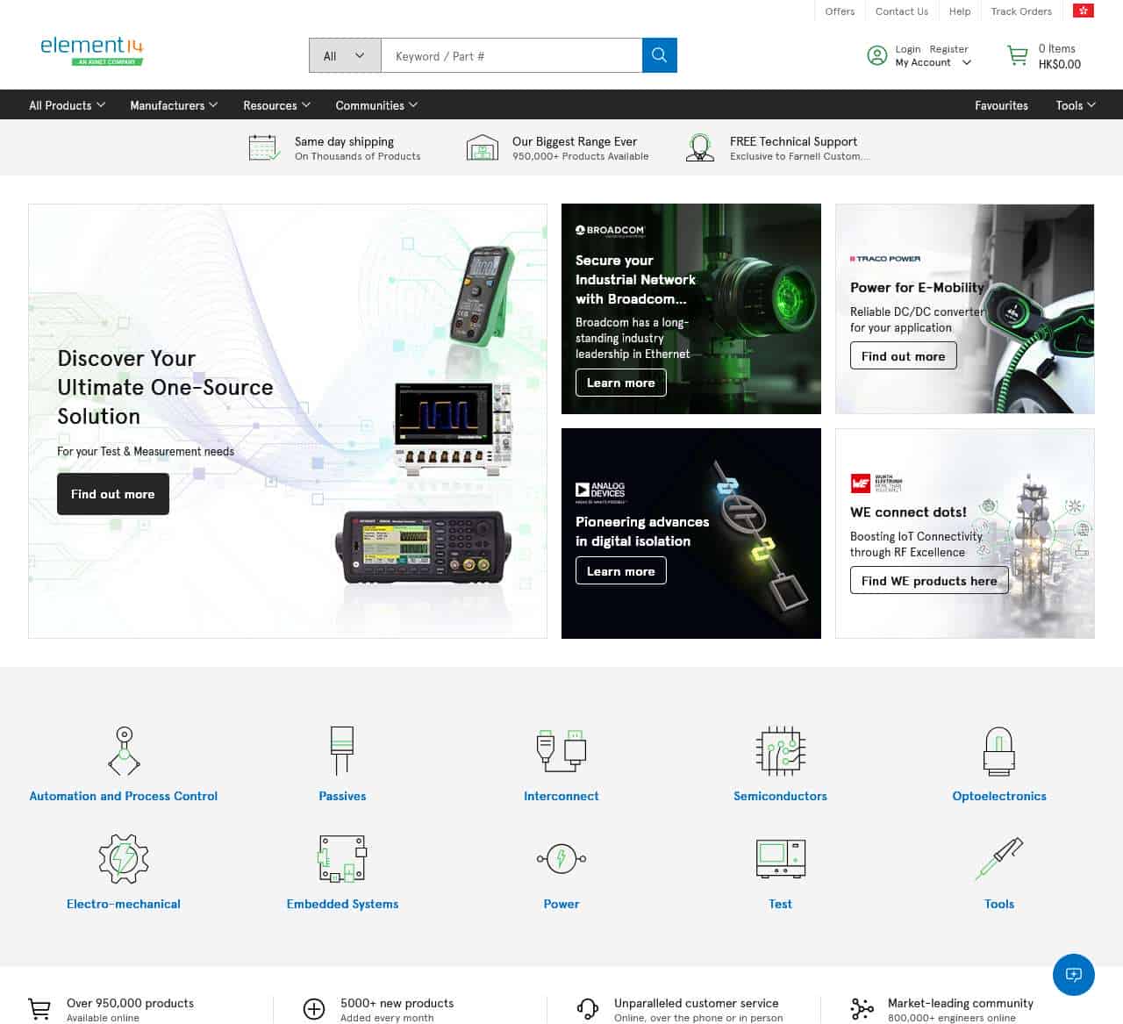
Task: Click Find out more on Test & Measurement banner
Action: point(113,494)
